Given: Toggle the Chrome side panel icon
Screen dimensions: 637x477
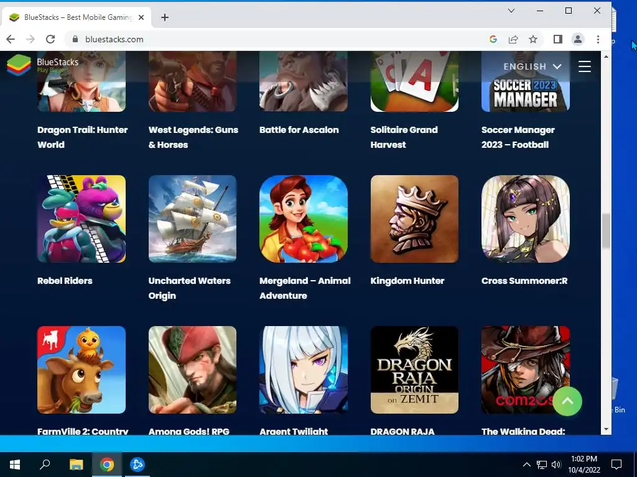Looking at the screenshot, I should coord(558,39).
